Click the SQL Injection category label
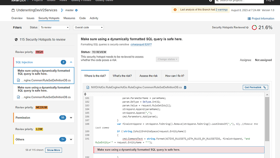 click(x=24, y=62)
